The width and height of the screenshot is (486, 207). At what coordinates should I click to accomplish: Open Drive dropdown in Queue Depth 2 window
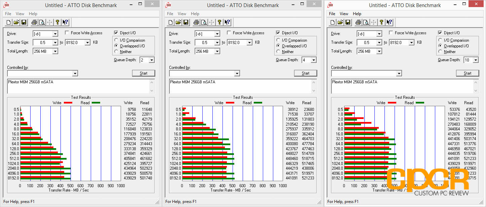click(55, 34)
